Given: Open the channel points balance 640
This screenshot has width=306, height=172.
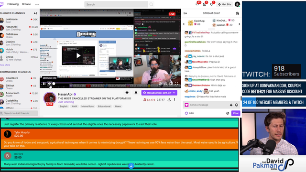Looking at the screenshot, I should point(189,113).
